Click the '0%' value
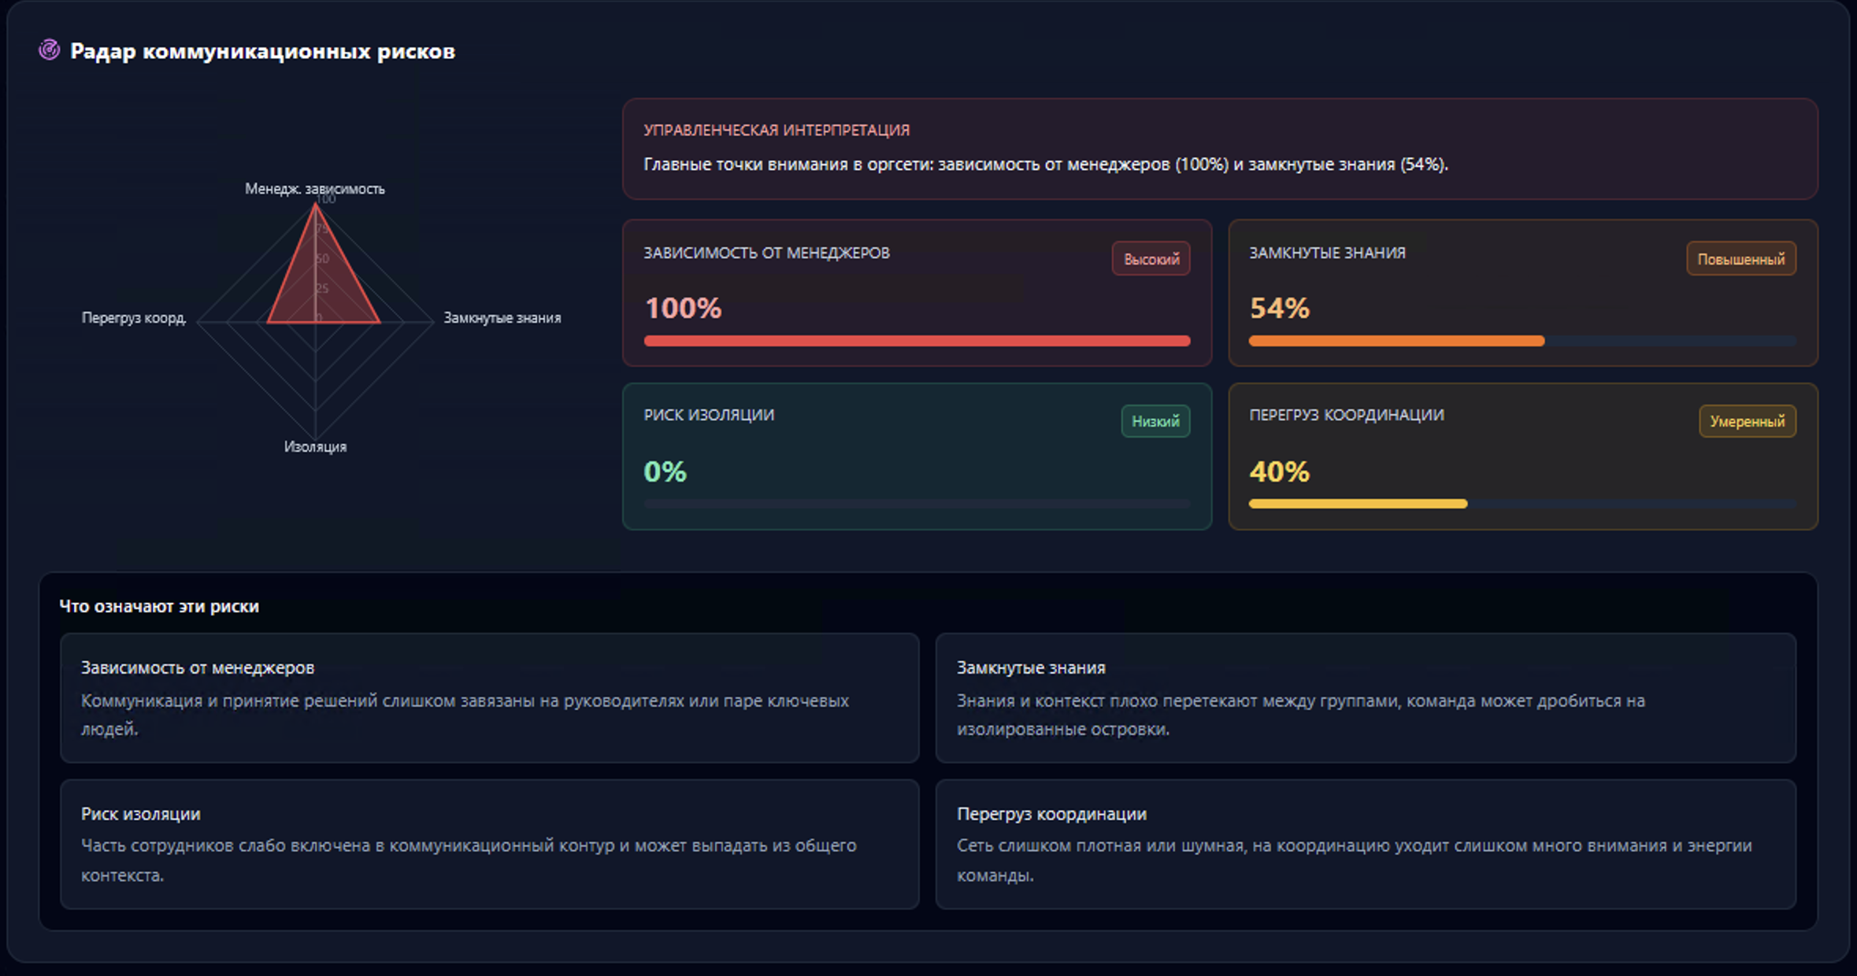 [665, 471]
